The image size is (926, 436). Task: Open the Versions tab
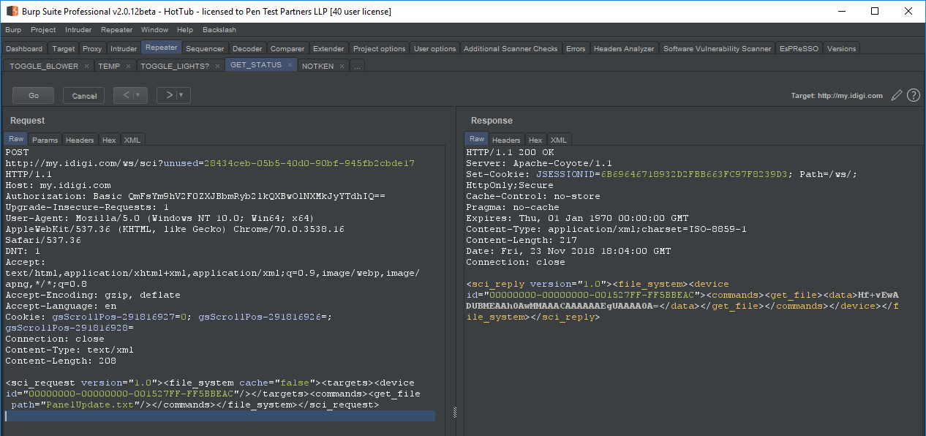point(841,49)
